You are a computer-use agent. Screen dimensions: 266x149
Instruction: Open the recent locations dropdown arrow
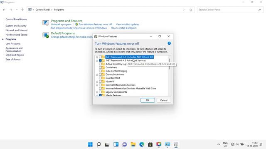[x=17, y=10]
